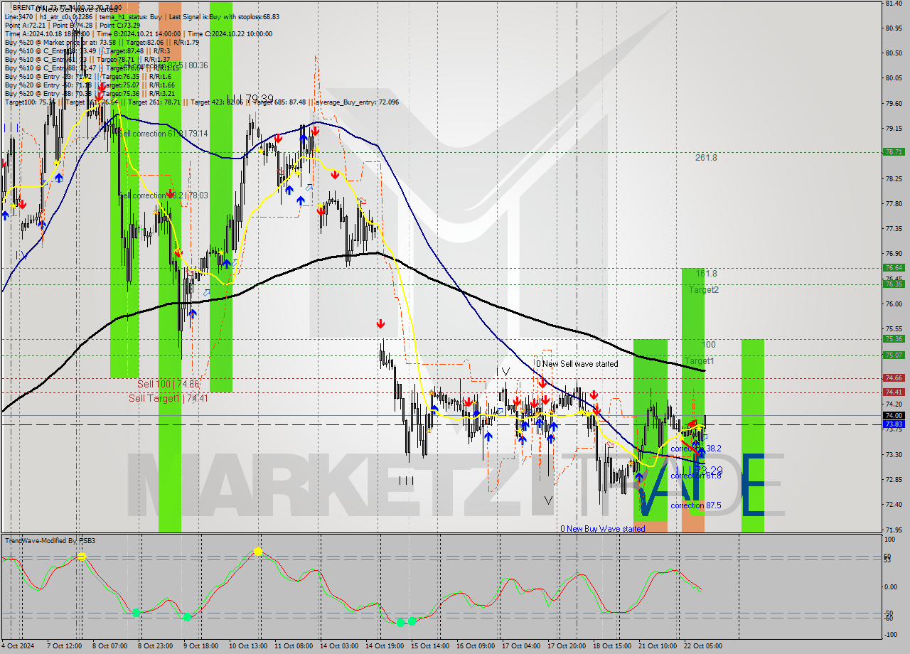Select the 75.36 green price tag

[894, 339]
